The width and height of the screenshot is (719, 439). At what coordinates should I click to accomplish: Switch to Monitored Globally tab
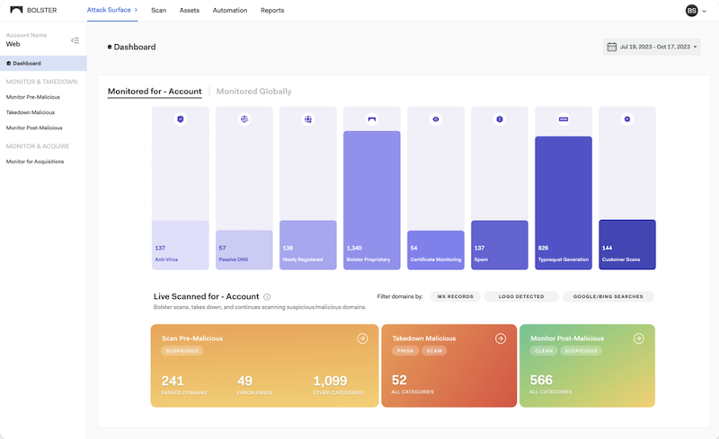pos(253,92)
